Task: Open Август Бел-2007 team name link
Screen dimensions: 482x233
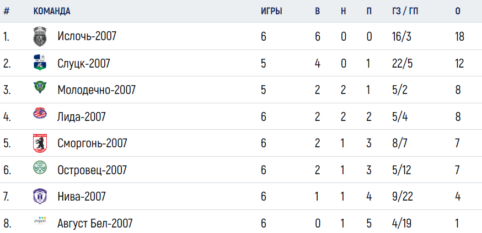Action: pos(95,223)
